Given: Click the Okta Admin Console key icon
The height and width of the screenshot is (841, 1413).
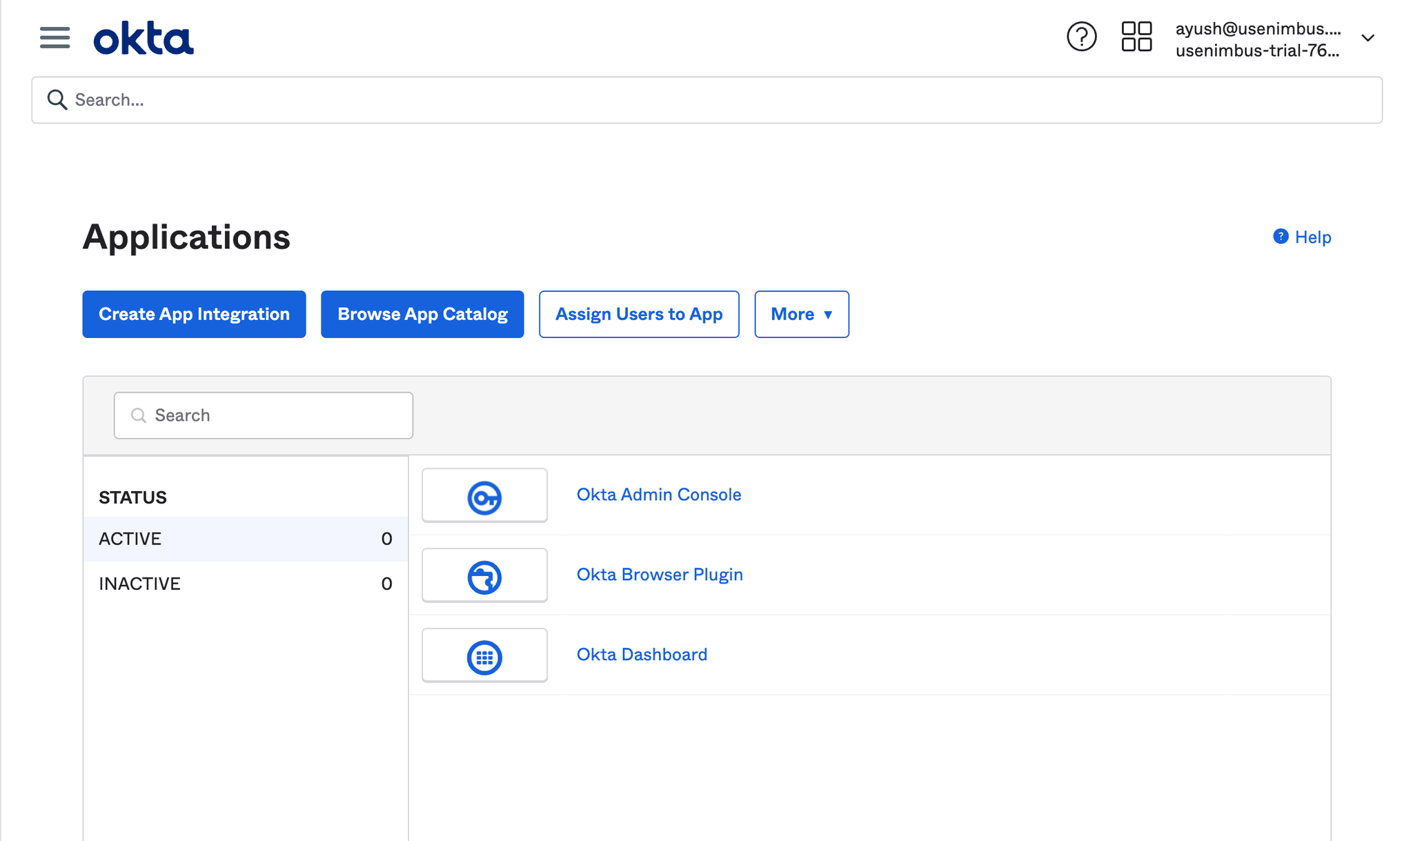Looking at the screenshot, I should tap(484, 497).
